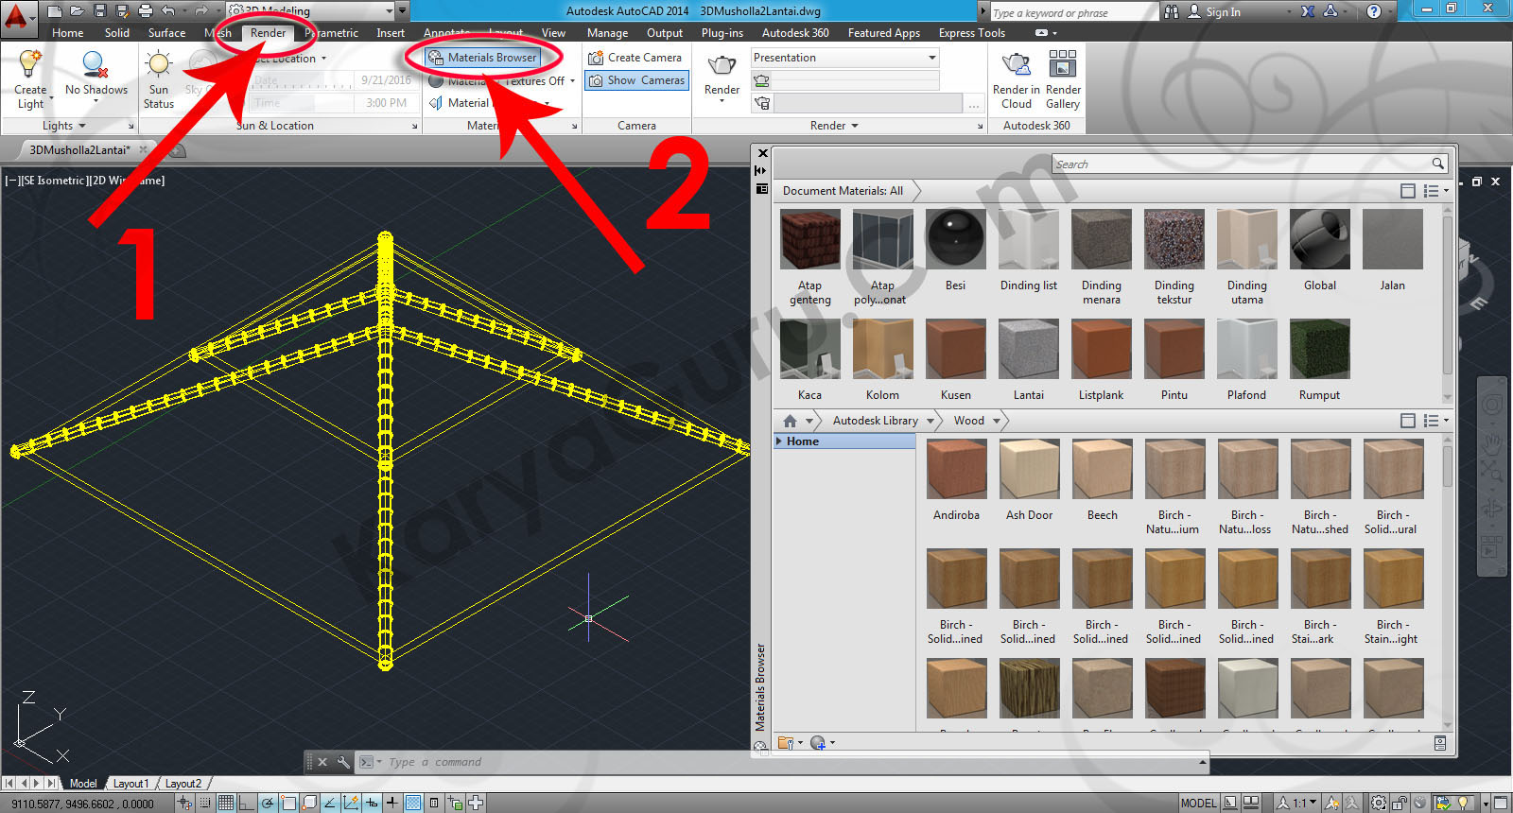Image resolution: width=1513 pixels, height=813 pixels.
Task: Open the Render Gallery
Action: tap(1063, 64)
